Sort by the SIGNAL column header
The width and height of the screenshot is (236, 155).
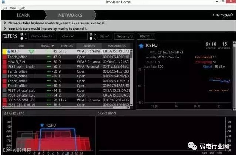[x=47, y=46]
